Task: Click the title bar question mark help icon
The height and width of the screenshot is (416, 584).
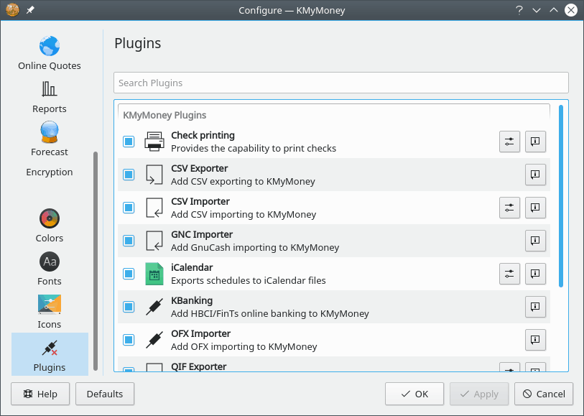Action: [x=519, y=10]
